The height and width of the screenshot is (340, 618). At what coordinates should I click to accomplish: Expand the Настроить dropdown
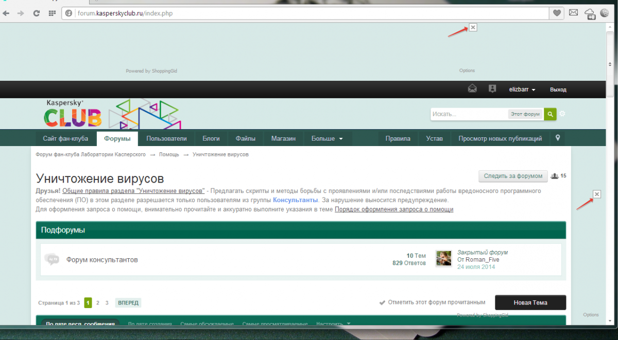[x=333, y=324]
